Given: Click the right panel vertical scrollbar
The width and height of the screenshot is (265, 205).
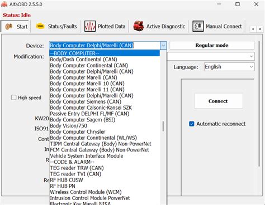Looking at the screenshot, I should point(259,104).
